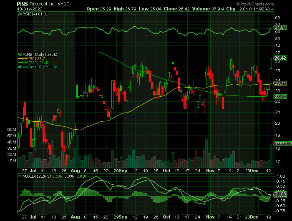The height and width of the screenshot is (221, 292).
Task: Click the Nov label on price chart axis
Action: pyautogui.click(x=210, y=171)
